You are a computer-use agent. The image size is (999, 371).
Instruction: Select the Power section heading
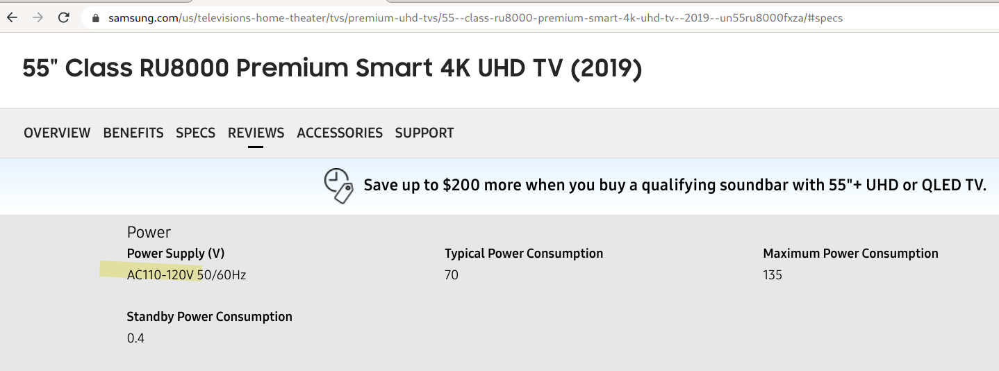pos(149,232)
